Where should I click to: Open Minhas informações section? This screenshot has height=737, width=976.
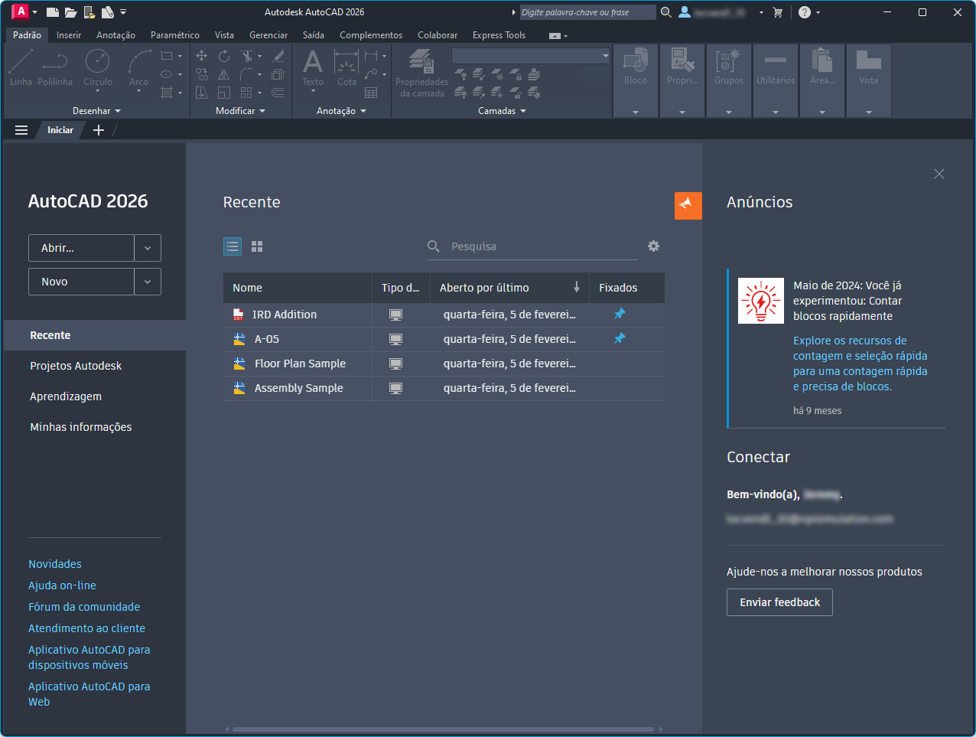80,427
